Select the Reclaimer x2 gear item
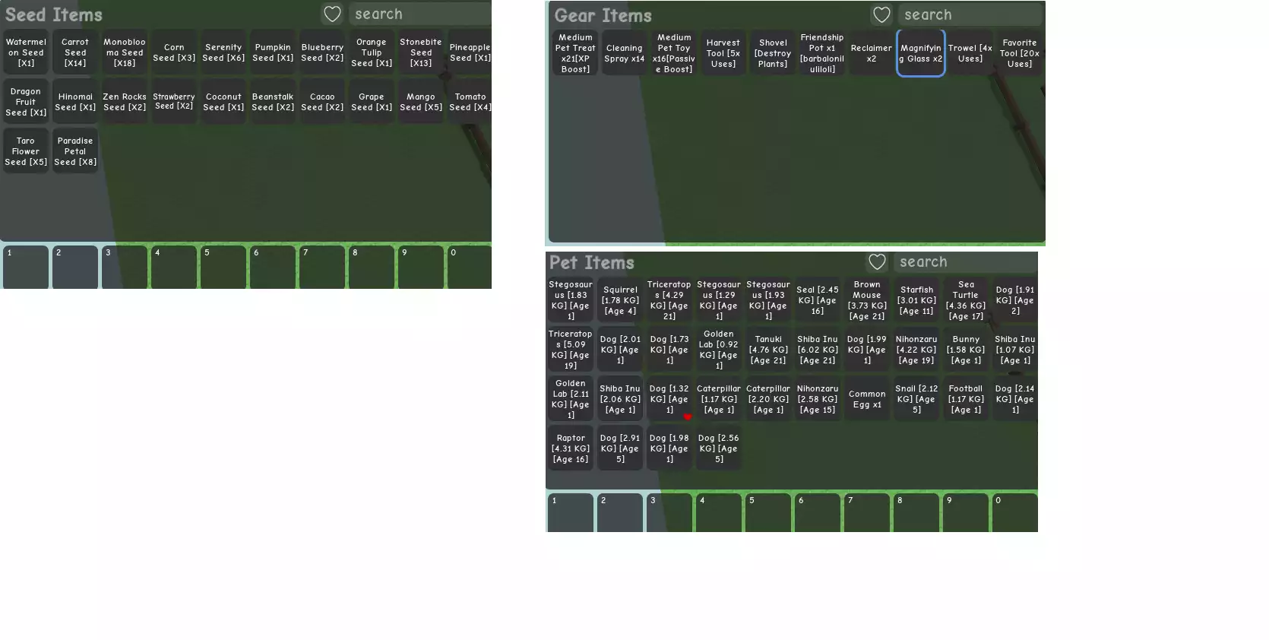The image size is (1269, 640). (871, 53)
